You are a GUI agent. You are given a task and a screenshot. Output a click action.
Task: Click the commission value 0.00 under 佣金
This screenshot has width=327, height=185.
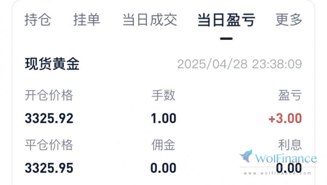(x=163, y=168)
